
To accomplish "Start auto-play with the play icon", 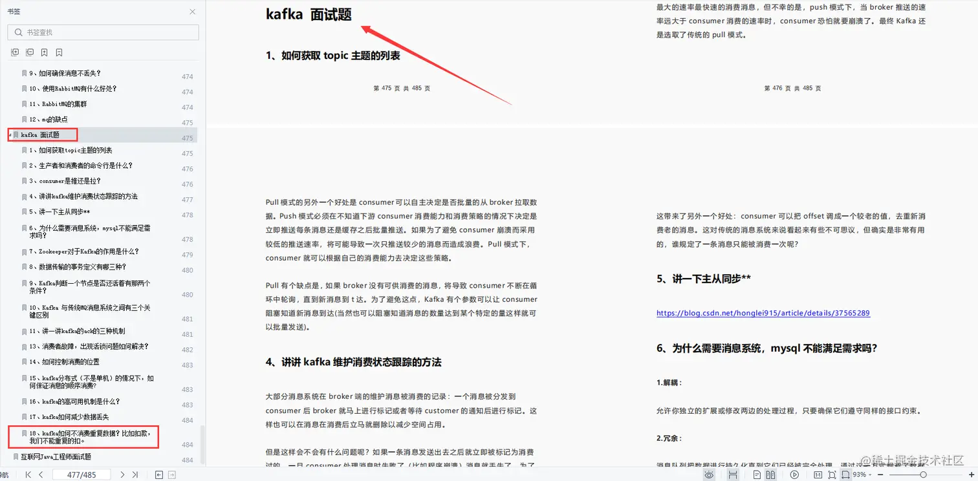I will (x=795, y=474).
